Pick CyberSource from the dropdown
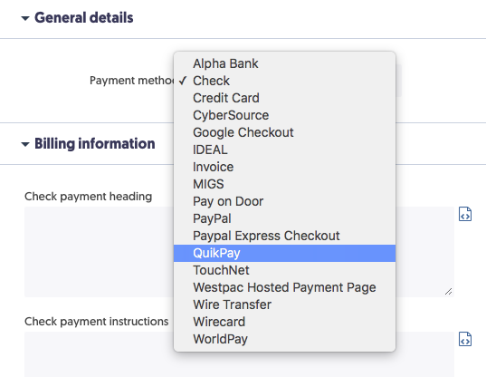Screen dimensions: 486x377 [284, 115]
